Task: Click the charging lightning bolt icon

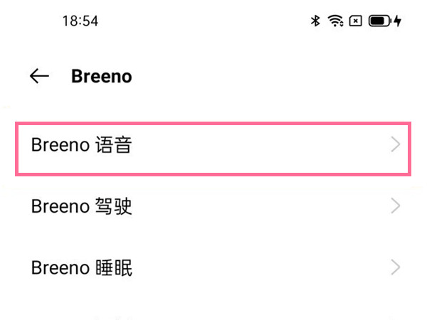Action: [x=397, y=21]
